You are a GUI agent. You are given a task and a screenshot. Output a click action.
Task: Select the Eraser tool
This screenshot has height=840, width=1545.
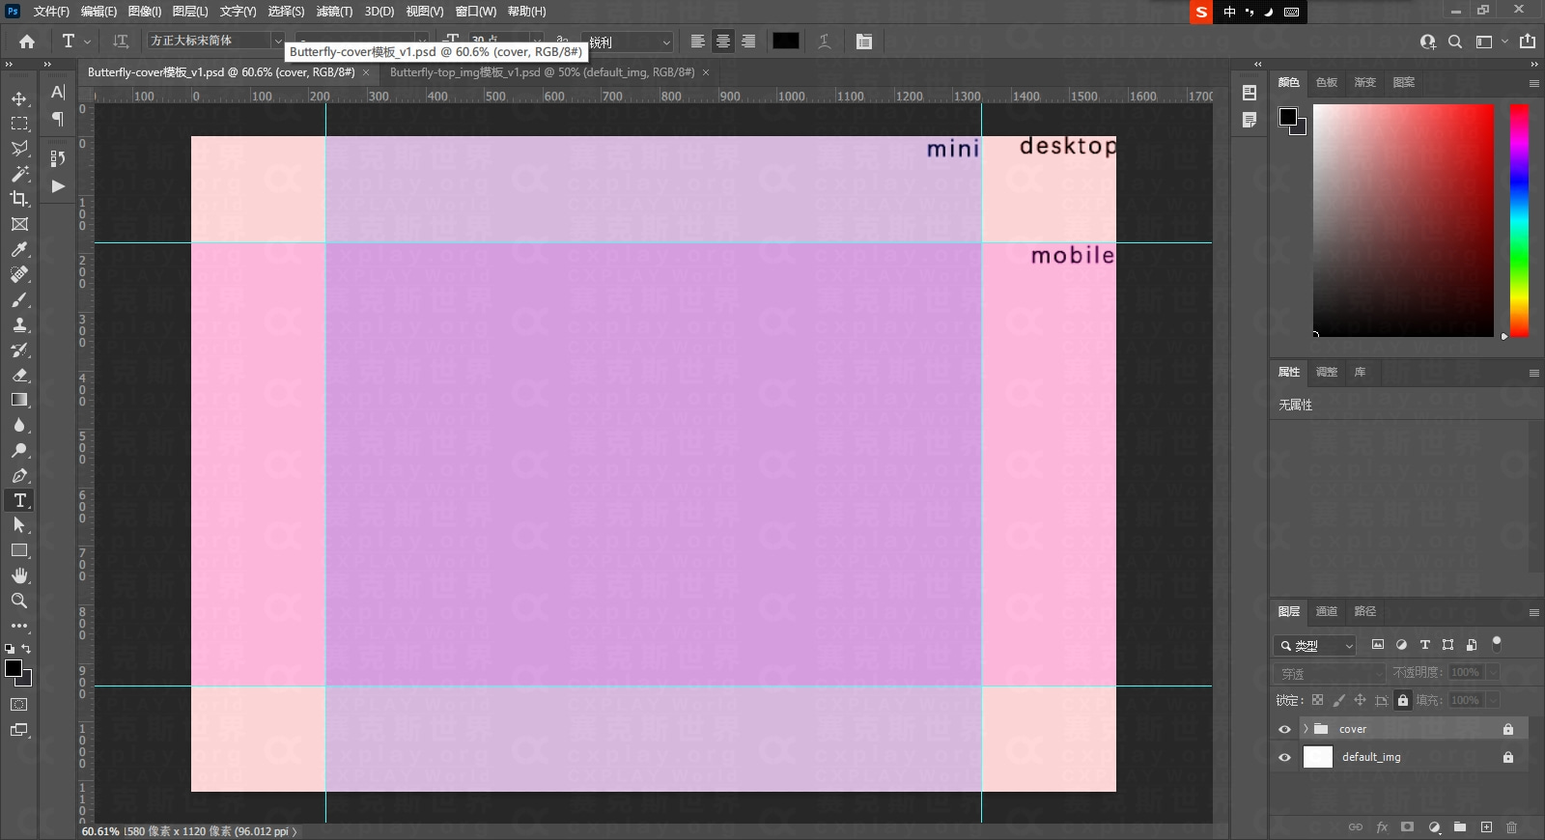tap(19, 375)
